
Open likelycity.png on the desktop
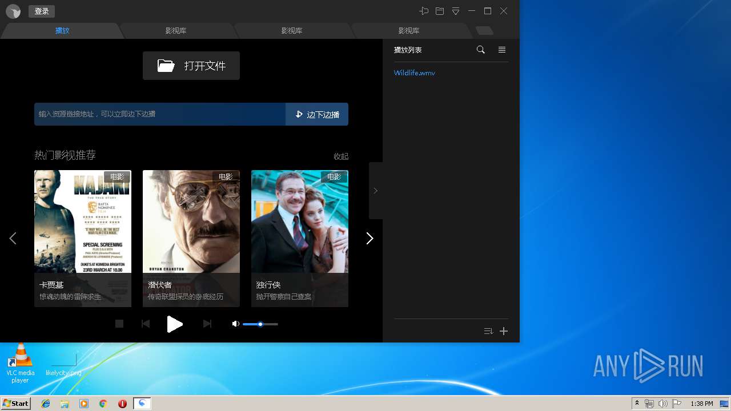(63, 365)
